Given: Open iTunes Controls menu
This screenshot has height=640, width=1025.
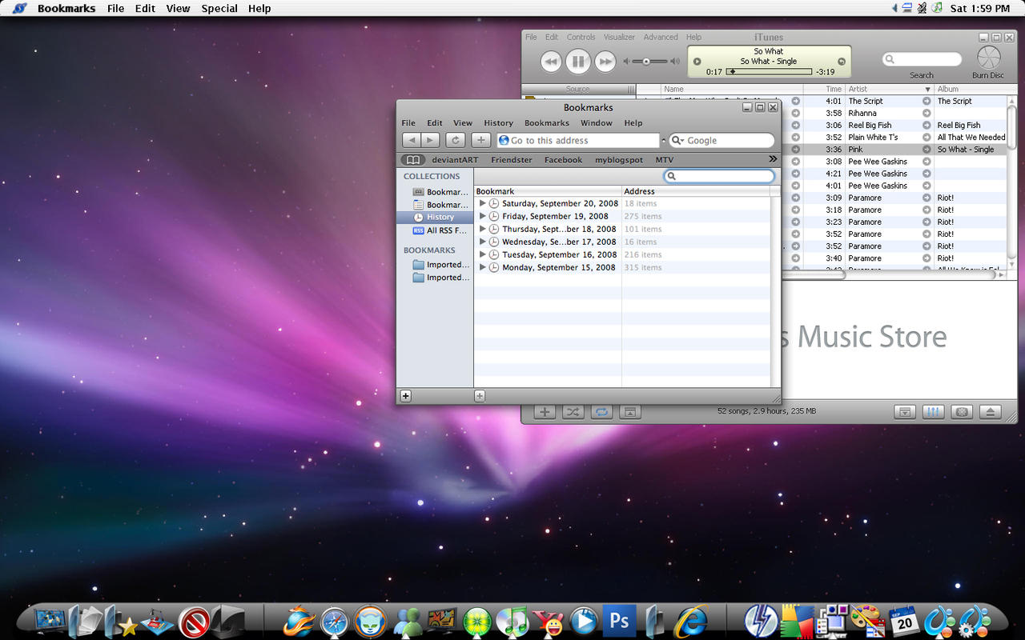Looking at the screenshot, I should point(581,37).
